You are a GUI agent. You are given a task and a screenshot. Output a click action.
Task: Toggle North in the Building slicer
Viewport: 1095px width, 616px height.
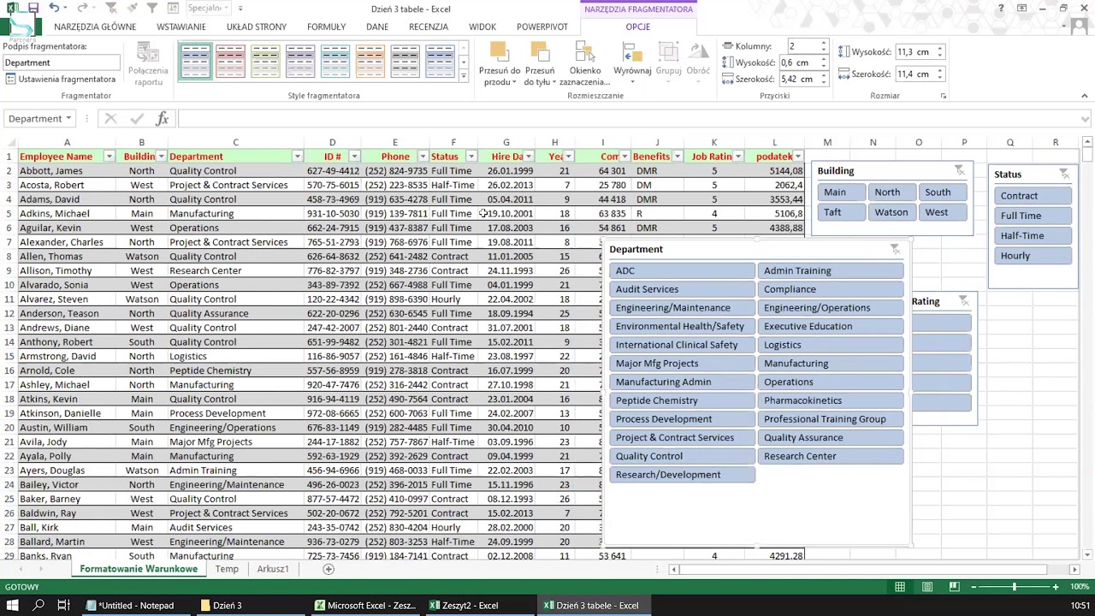coord(891,192)
